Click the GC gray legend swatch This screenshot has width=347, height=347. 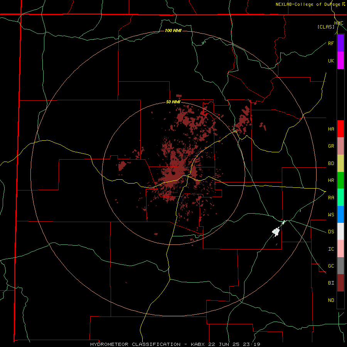(340, 266)
